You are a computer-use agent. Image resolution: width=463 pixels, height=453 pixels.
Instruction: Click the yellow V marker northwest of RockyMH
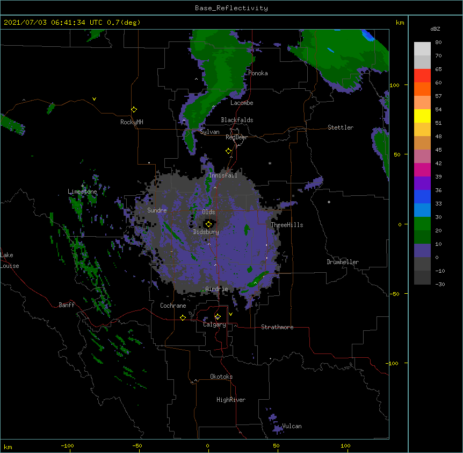pyautogui.click(x=94, y=99)
